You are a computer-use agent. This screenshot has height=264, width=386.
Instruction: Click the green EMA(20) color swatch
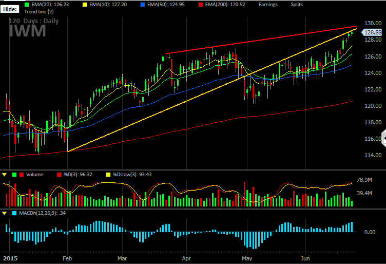pyautogui.click(x=27, y=5)
